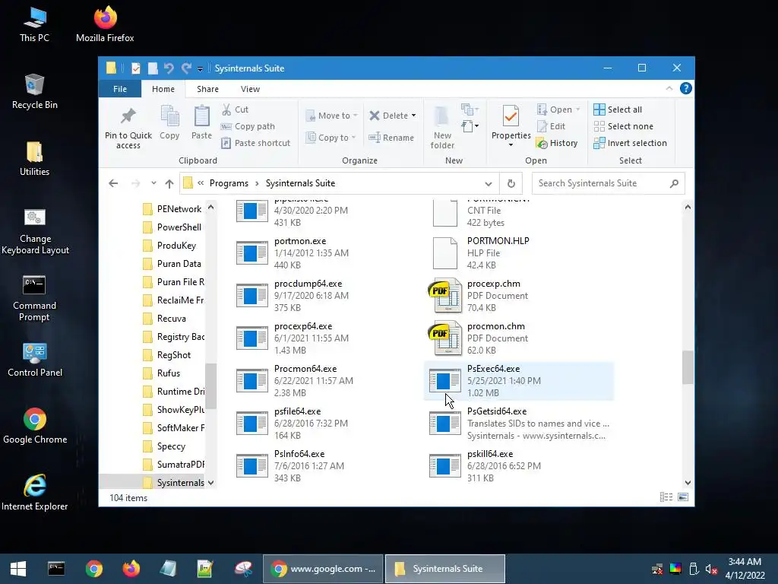Viewport: 778px width, 584px height.
Task: Open the Utilities desktop folder
Action: click(34, 158)
